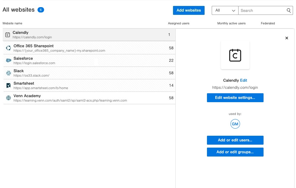Open the All filter dropdown
This screenshot has width=296, height=188.
(x=225, y=10)
